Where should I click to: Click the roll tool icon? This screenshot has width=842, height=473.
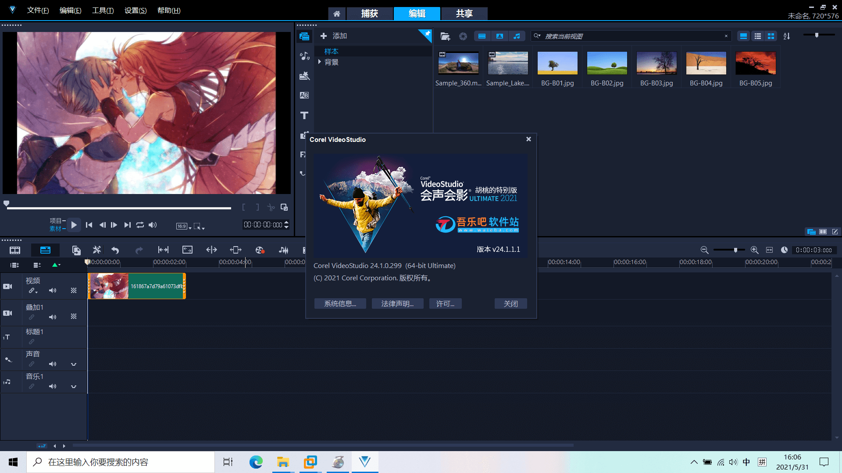pyautogui.click(x=211, y=250)
